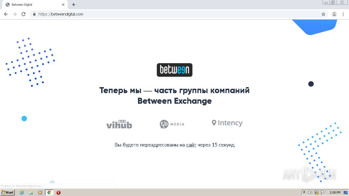349x196 pixels.
Task: Open the Windows Start menu
Action: point(8,192)
